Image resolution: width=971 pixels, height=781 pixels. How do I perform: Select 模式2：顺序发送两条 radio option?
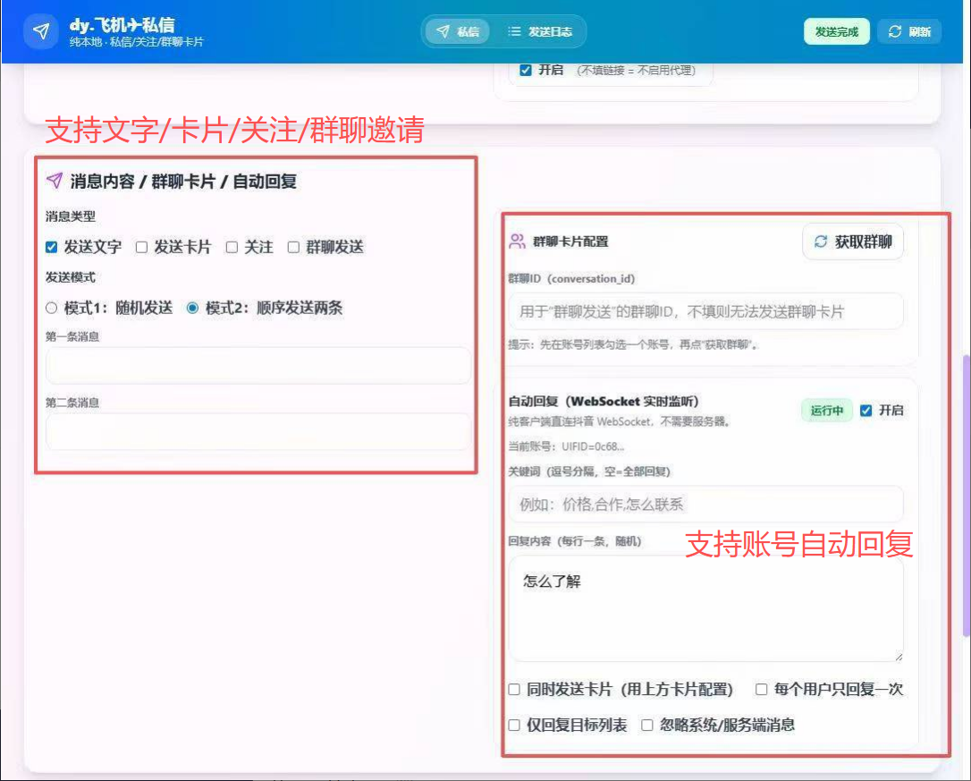pyautogui.click(x=192, y=308)
